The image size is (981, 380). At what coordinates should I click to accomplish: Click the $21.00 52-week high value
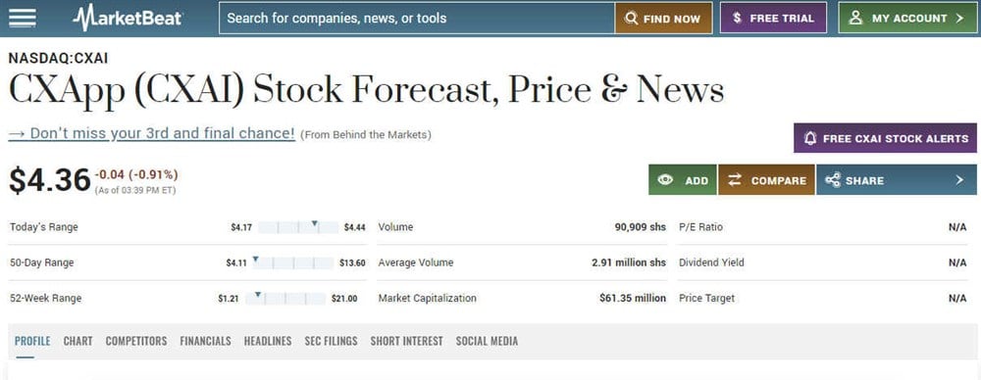(344, 299)
